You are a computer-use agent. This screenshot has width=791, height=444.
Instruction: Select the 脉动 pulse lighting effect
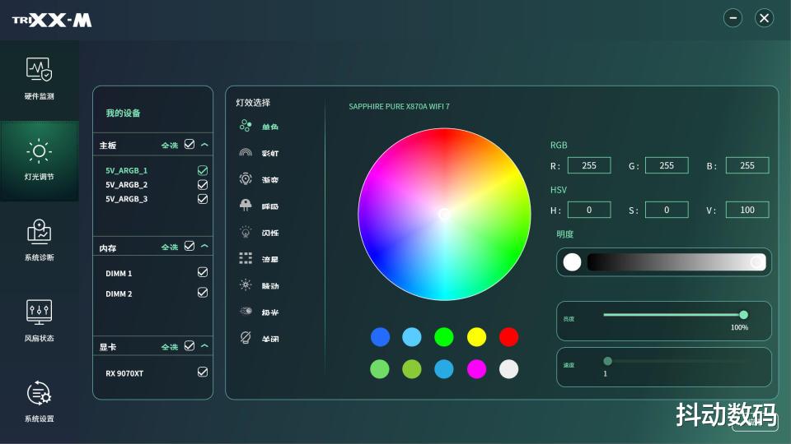[259, 285]
